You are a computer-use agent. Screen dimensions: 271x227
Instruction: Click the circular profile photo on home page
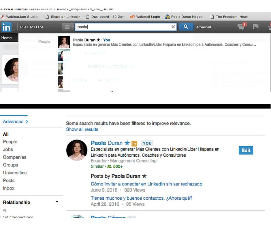[12, 70]
